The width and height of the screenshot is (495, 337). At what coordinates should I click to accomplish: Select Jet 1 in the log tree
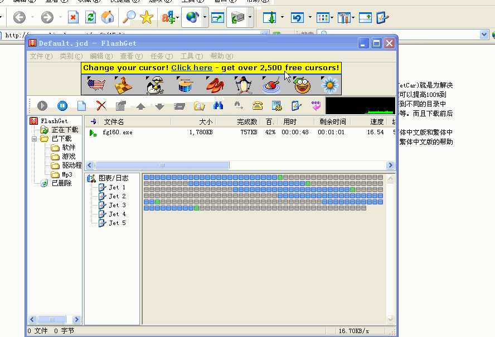point(117,187)
